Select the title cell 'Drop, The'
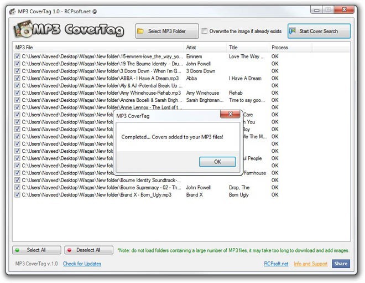 [239, 187]
